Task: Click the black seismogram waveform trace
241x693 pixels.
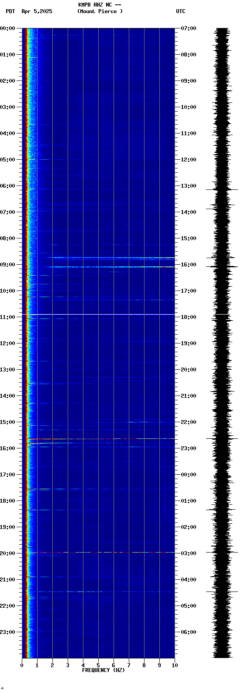Action: [x=222, y=343]
